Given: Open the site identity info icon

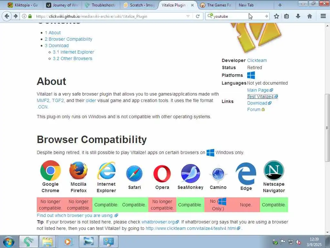Looking at the screenshot, I should click(x=24, y=16).
